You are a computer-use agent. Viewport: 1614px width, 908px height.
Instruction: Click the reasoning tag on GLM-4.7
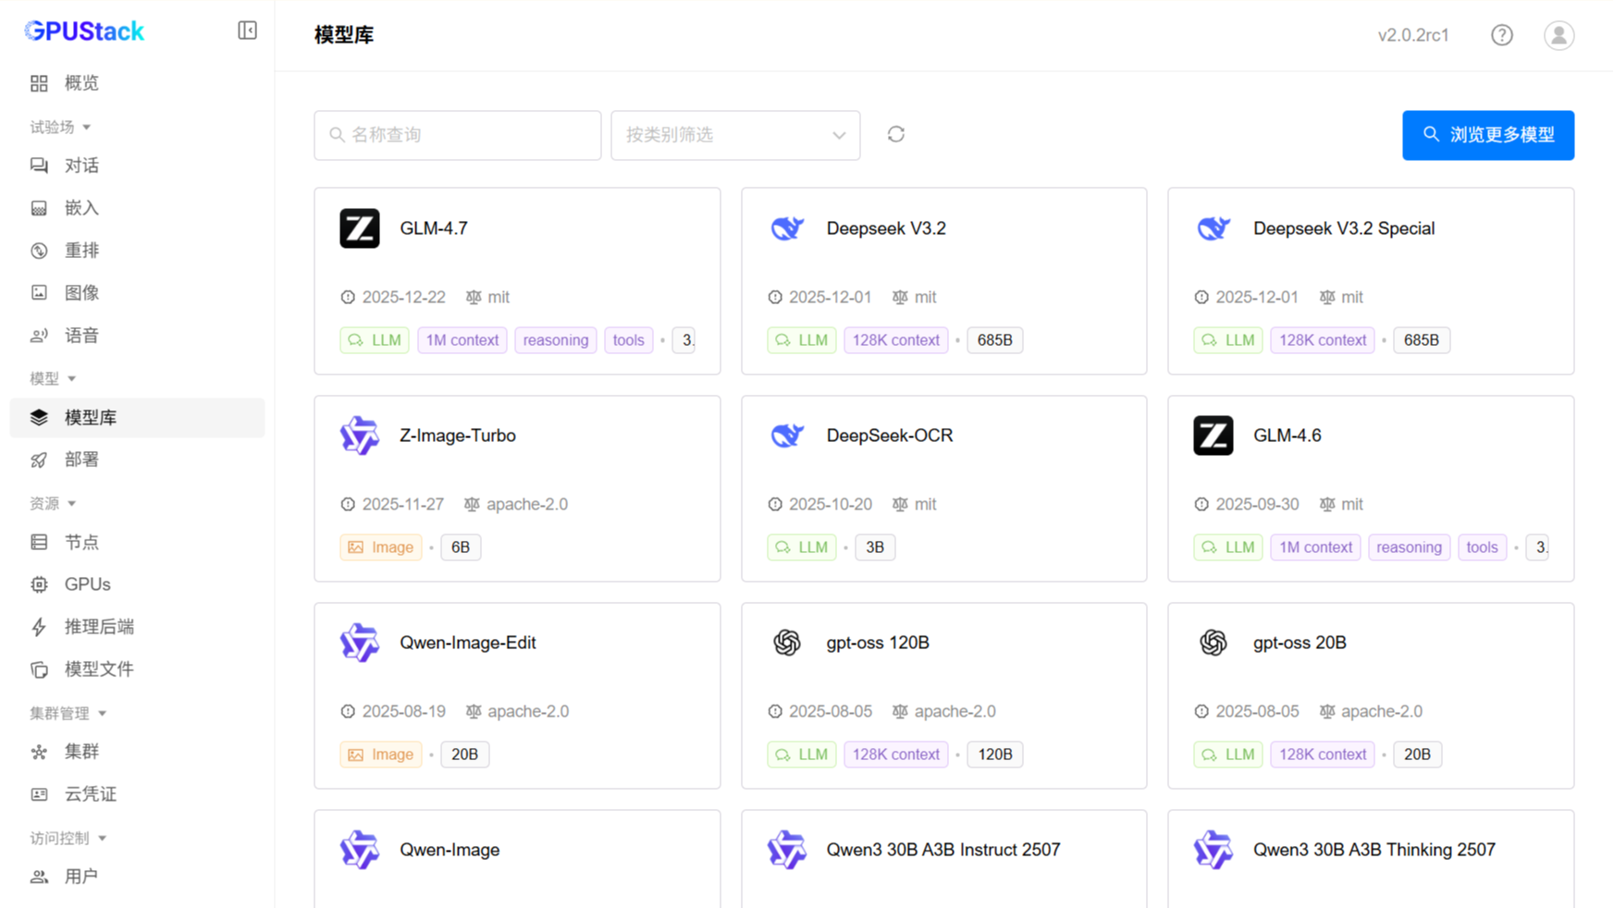pos(556,340)
